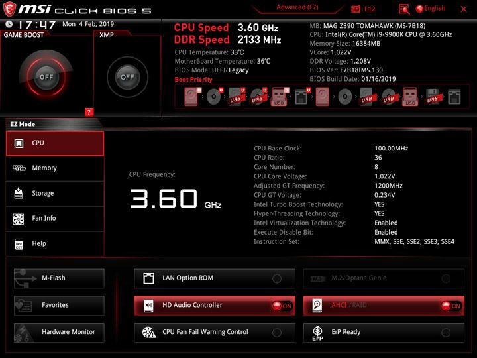
Task: Click the ErP leaf icon
Action: 317,333
